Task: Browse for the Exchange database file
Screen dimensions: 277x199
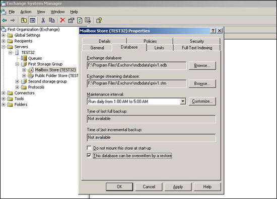Action: tap(202, 65)
